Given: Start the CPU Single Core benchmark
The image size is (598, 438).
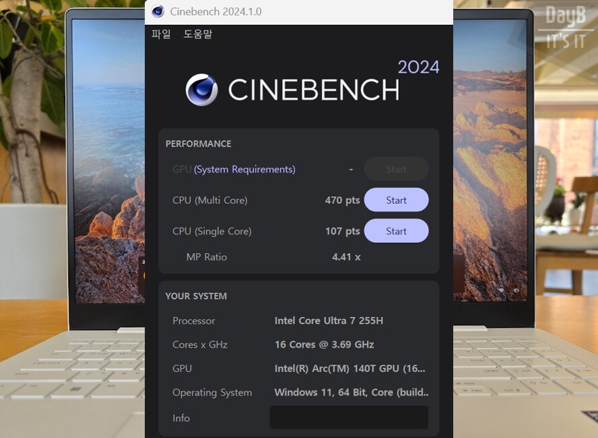Looking at the screenshot, I should 396,231.
